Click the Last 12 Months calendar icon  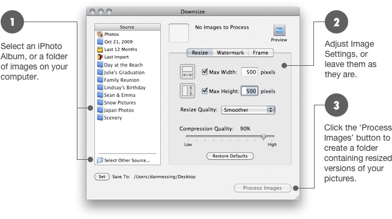100,49
